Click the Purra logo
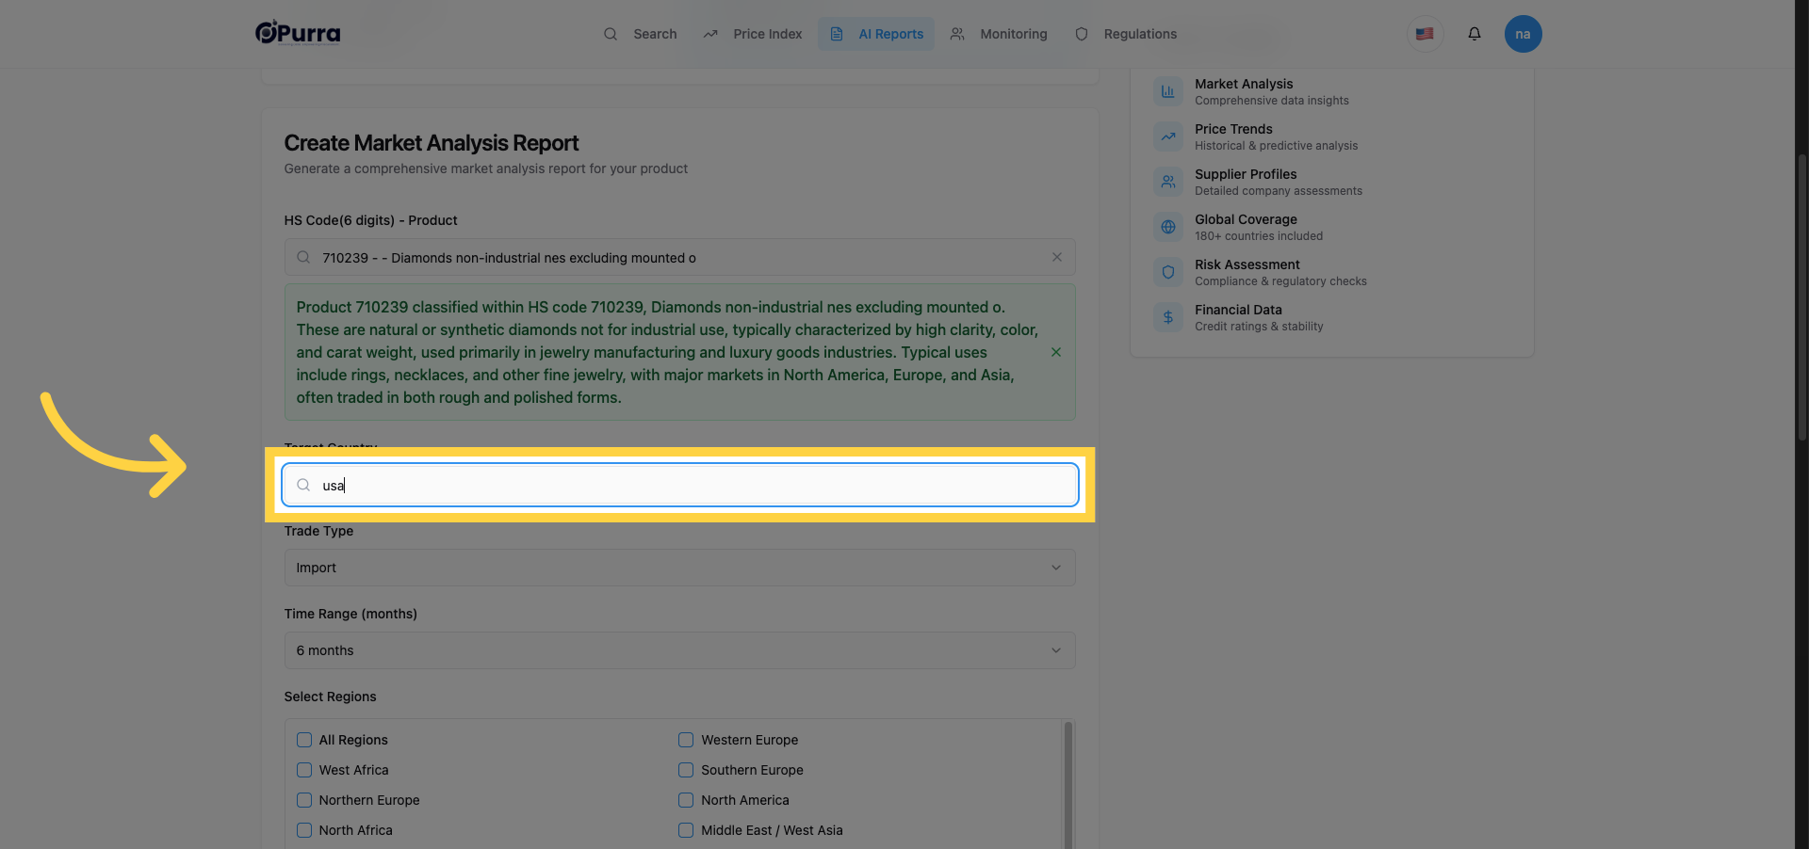 click(298, 33)
